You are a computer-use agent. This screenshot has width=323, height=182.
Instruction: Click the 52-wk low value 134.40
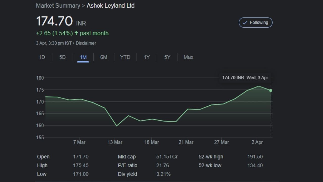pos(255,165)
